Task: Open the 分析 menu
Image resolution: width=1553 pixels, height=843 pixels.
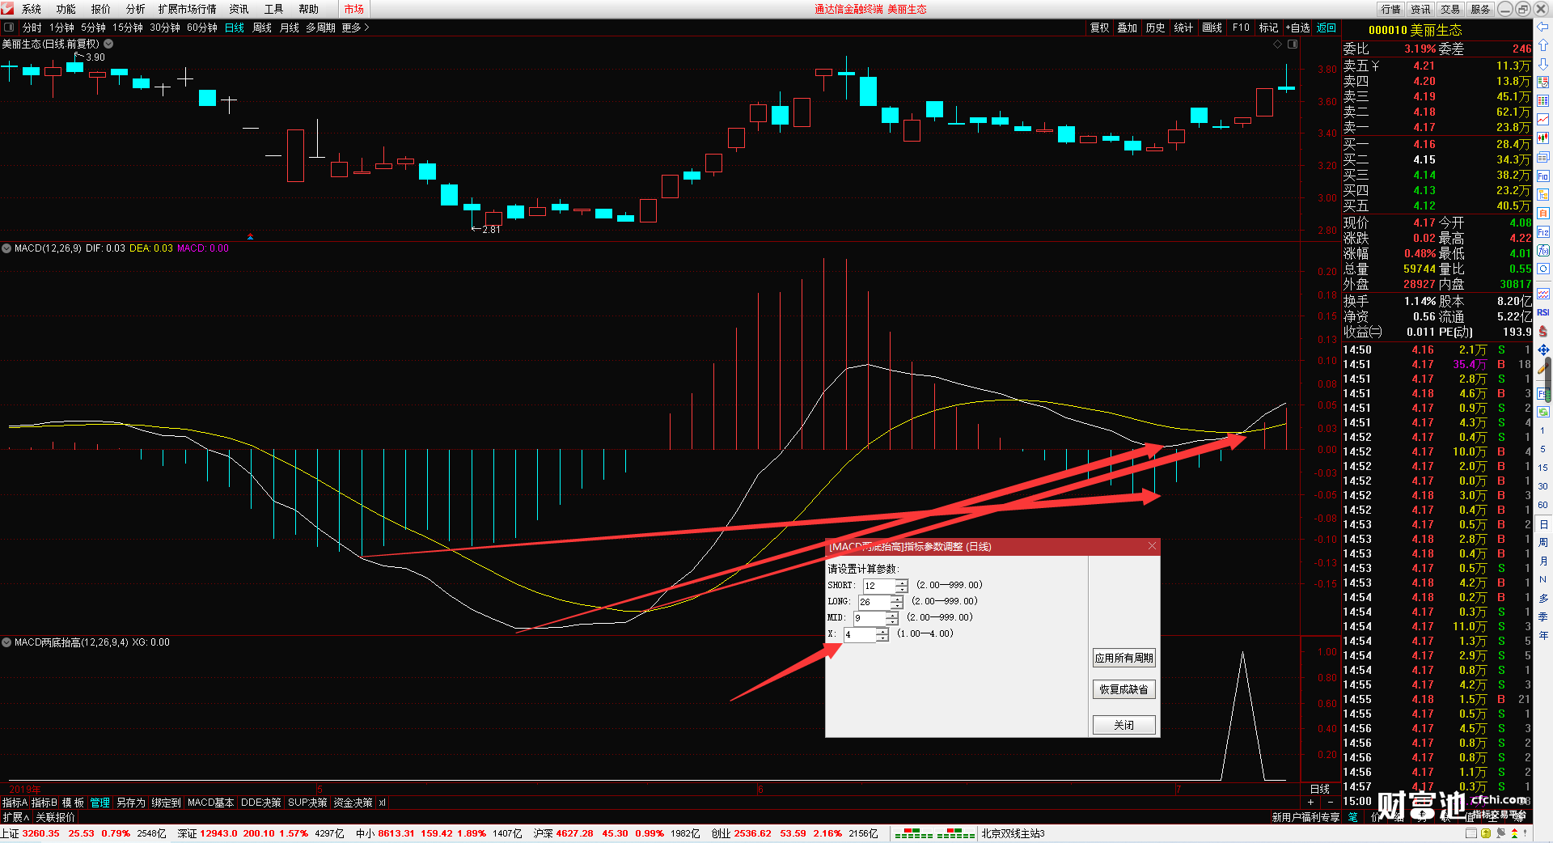Action: (x=136, y=9)
